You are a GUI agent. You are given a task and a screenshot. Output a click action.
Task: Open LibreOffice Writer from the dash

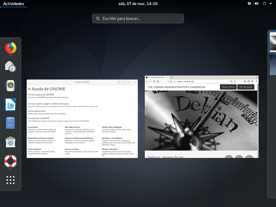click(x=11, y=105)
